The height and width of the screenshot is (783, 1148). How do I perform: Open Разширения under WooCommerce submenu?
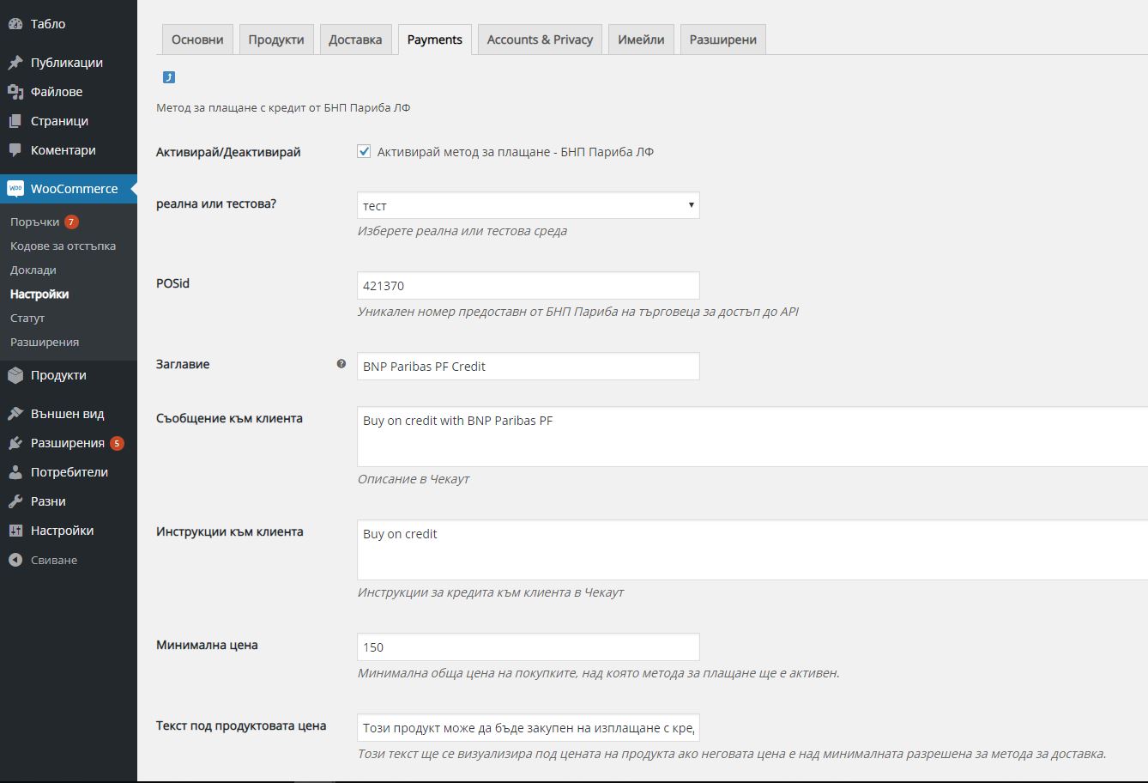(x=45, y=342)
